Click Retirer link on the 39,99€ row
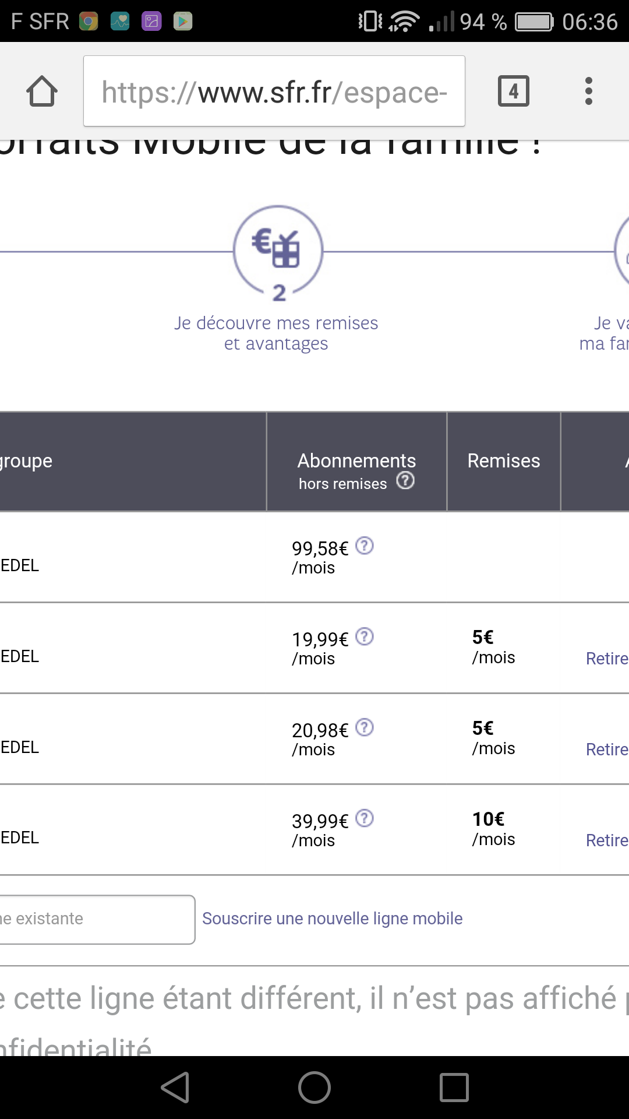The image size is (629, 1119). [x=607, y=840]
